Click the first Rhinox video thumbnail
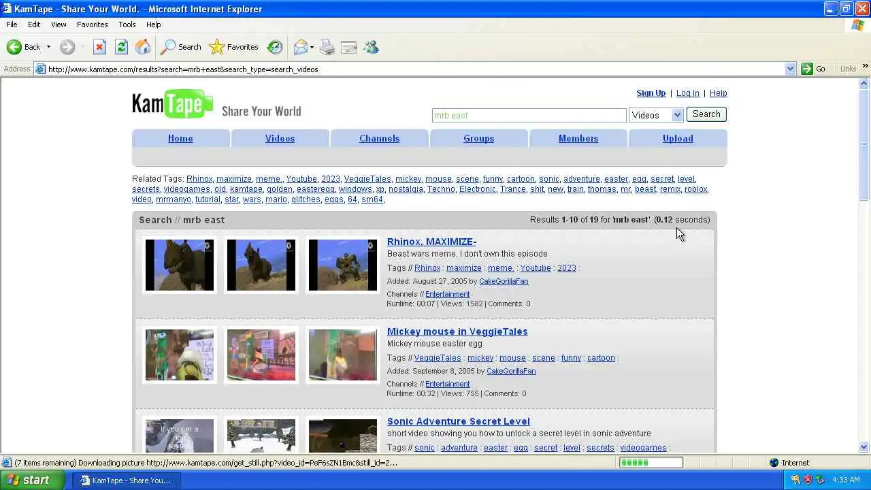The image size is (871, 490). (x=180, y=265)
